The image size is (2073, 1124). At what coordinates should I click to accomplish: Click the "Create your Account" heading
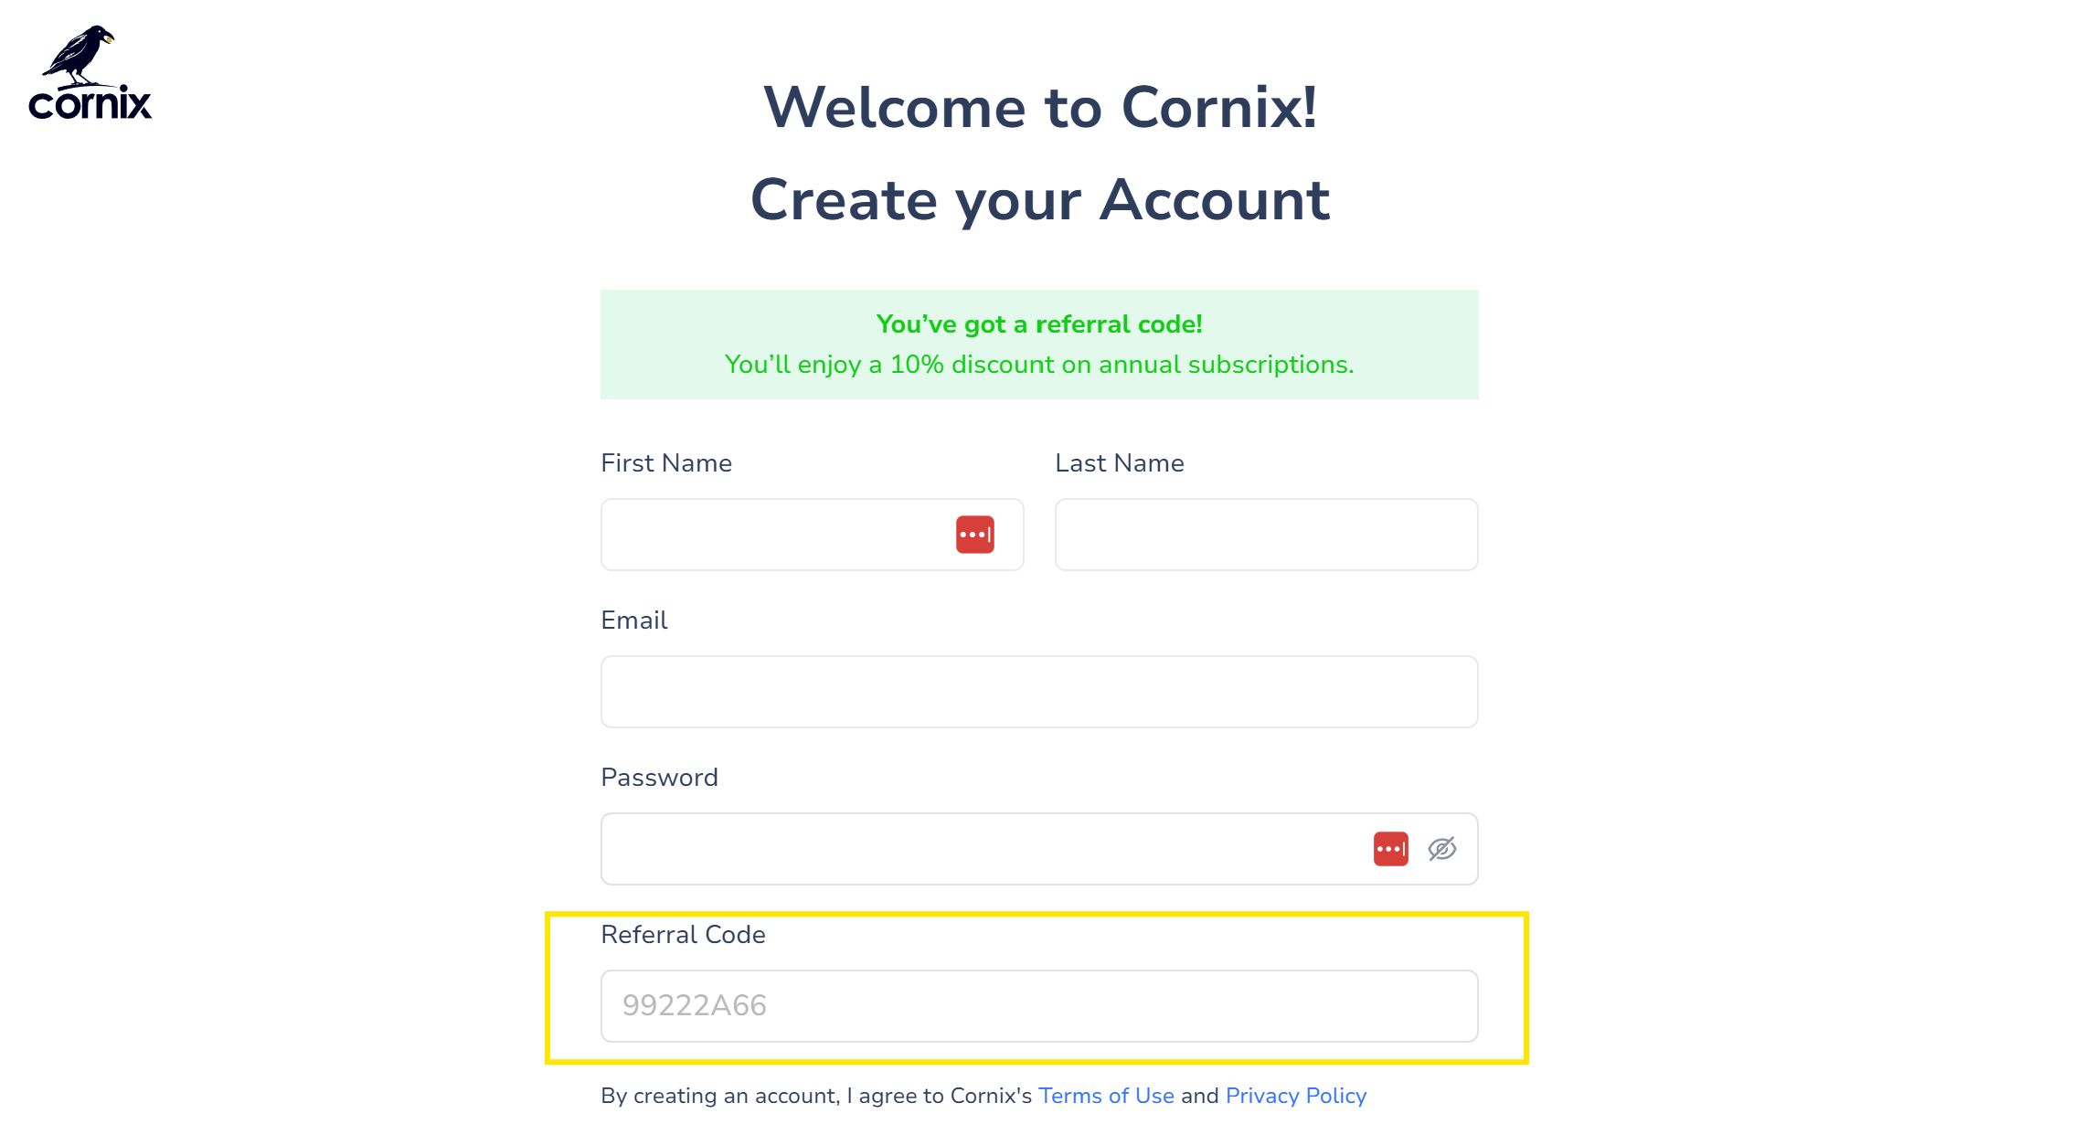pyautogui.click(x=1040, y=200)
